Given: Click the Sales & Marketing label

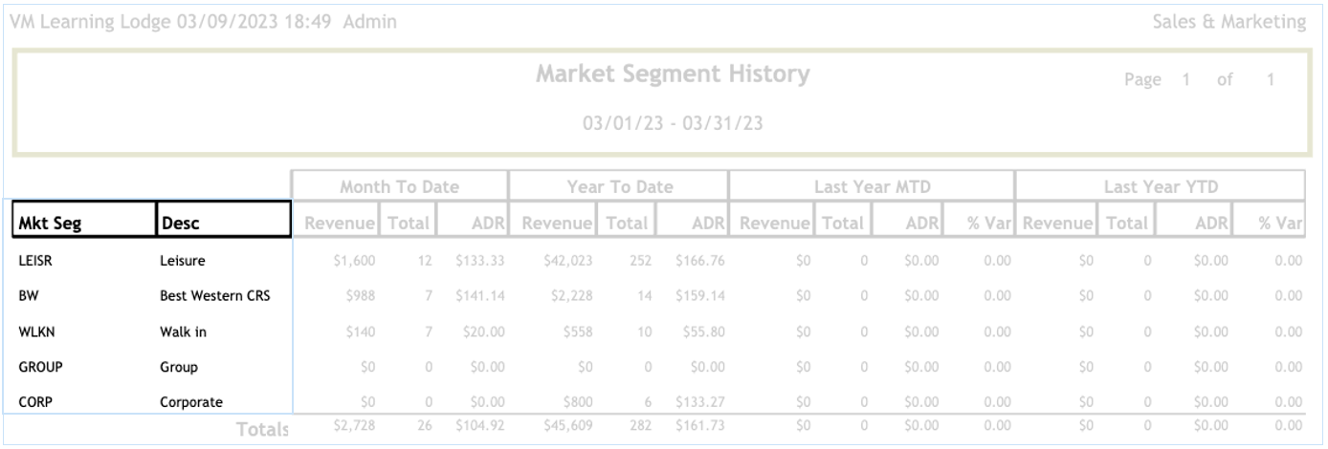Looking at the screenshot, I should click(1229, 21).
